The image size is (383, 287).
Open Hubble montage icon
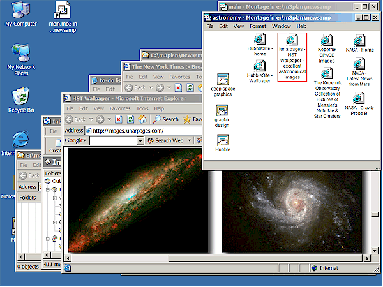coord(223,143)
